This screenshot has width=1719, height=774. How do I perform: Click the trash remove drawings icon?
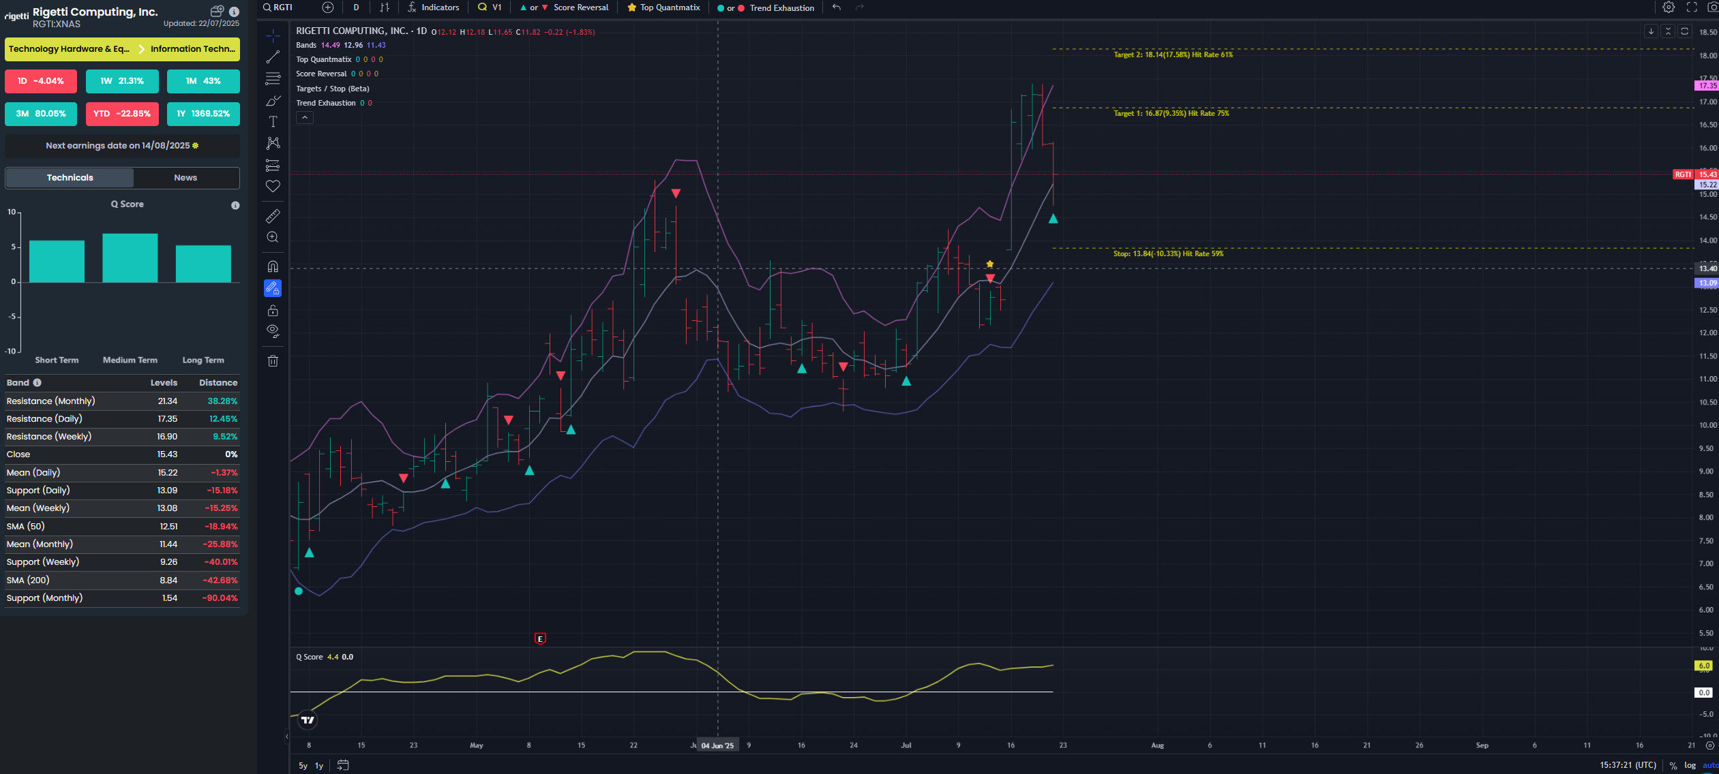click(273, 361)
